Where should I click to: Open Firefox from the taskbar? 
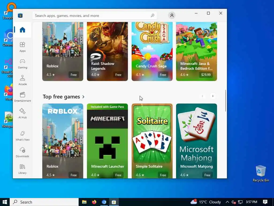pos(94,202)
